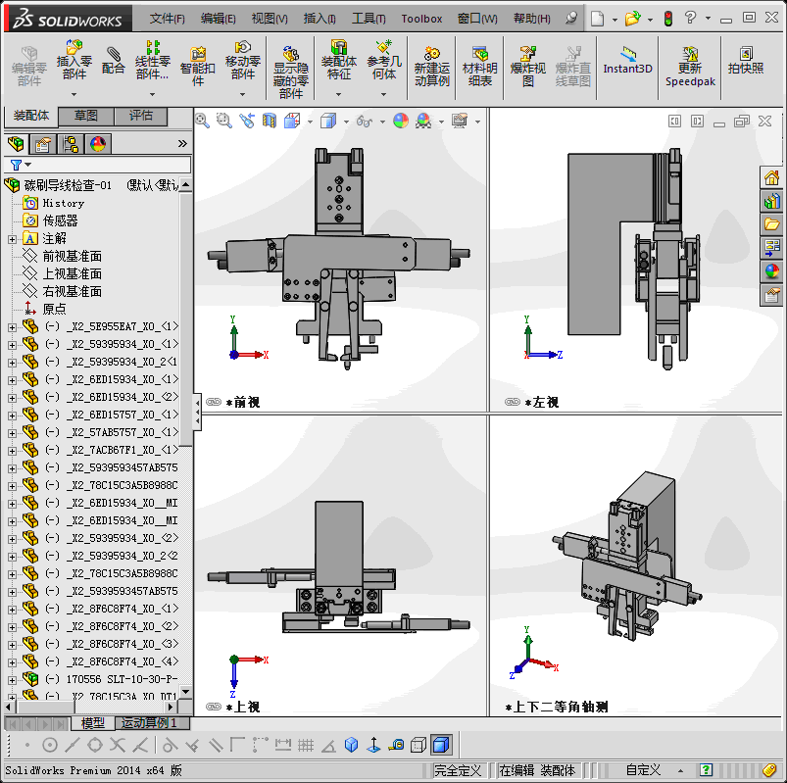
Task: Open dropdown under 插入零部件
Action: point(74,94)
